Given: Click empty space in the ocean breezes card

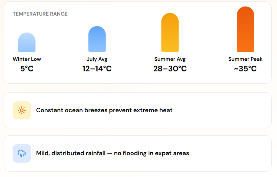Looking at the screenshot, I should coord(222,110).
